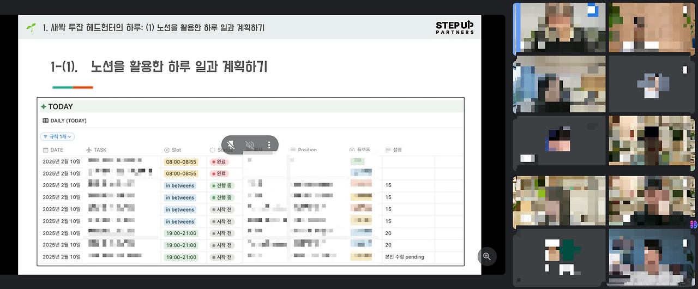
Task: Click the calendar icon of the DATE column
Action: 46,150
